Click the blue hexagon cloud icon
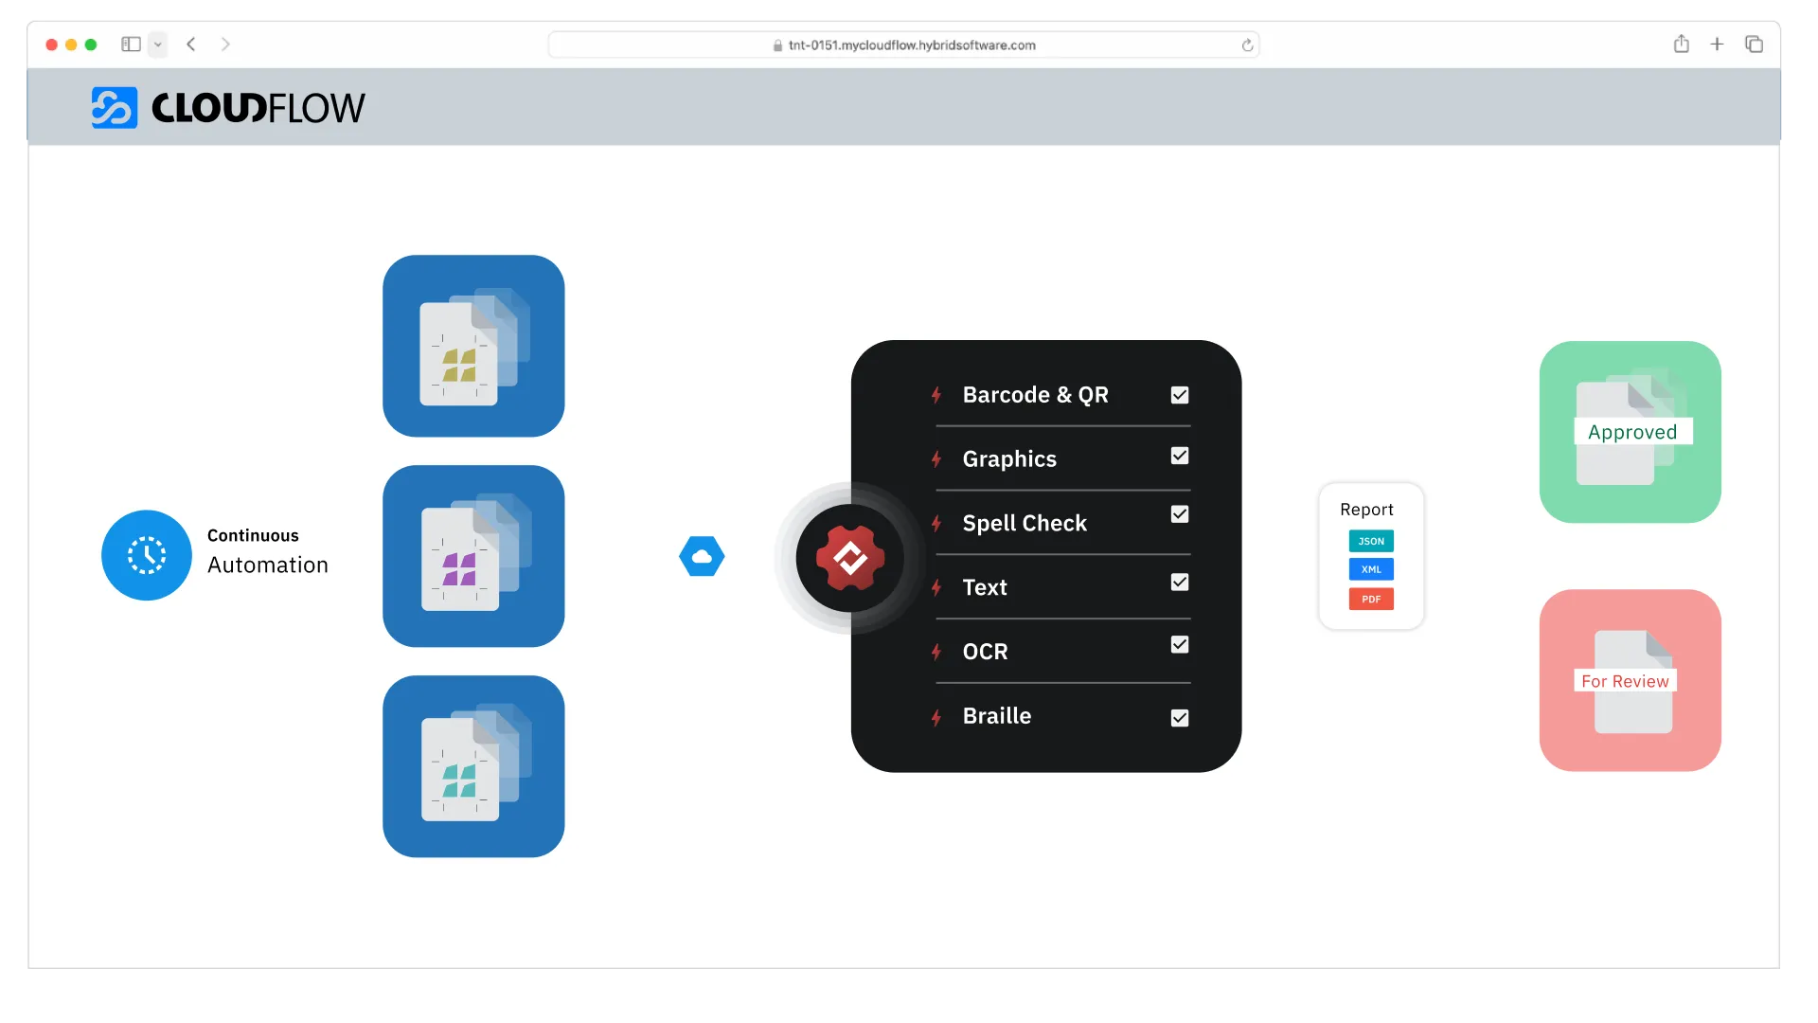Screen dimensions: 1818x1023 [702, 556]
